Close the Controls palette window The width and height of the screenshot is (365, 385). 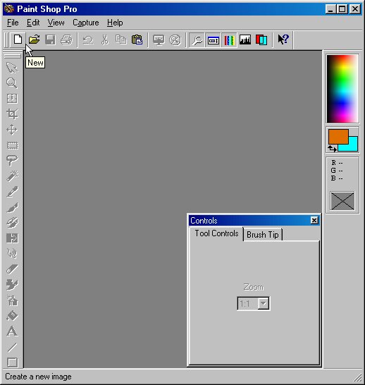point(314,220)
